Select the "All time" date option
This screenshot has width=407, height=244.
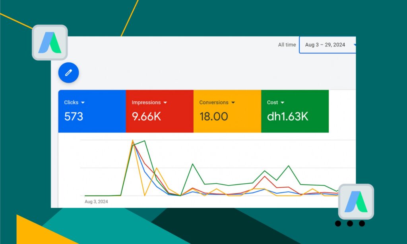tap(287, 45)
